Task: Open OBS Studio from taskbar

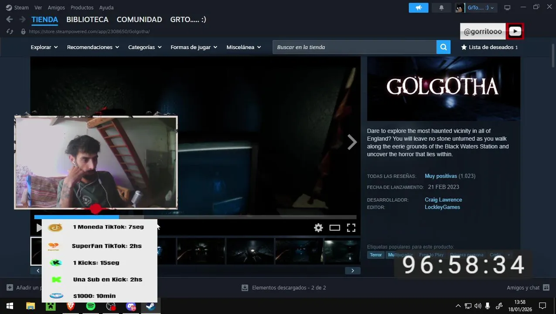Action: (x=111, y=306)
